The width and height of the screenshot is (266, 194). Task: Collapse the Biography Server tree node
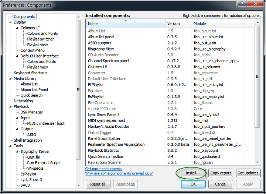click(x=17, y=152)
